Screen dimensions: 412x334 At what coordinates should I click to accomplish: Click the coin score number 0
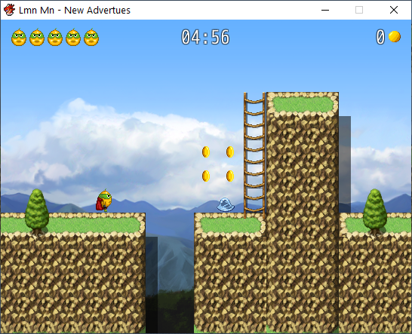pyautogui.click(x=380, y=37)
